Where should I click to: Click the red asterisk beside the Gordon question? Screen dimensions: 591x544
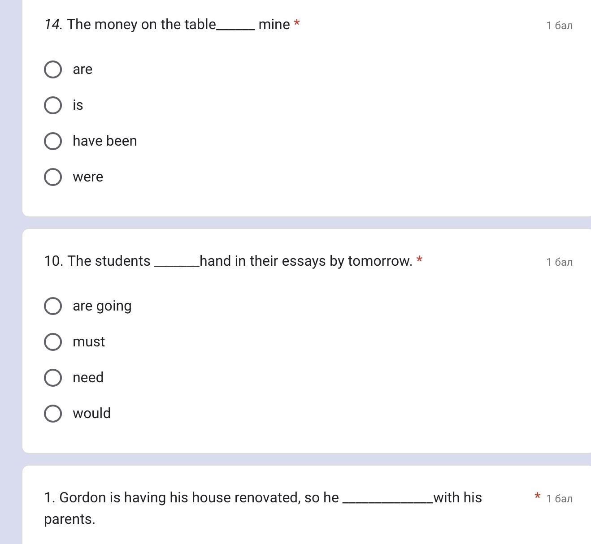pos(538,496)
